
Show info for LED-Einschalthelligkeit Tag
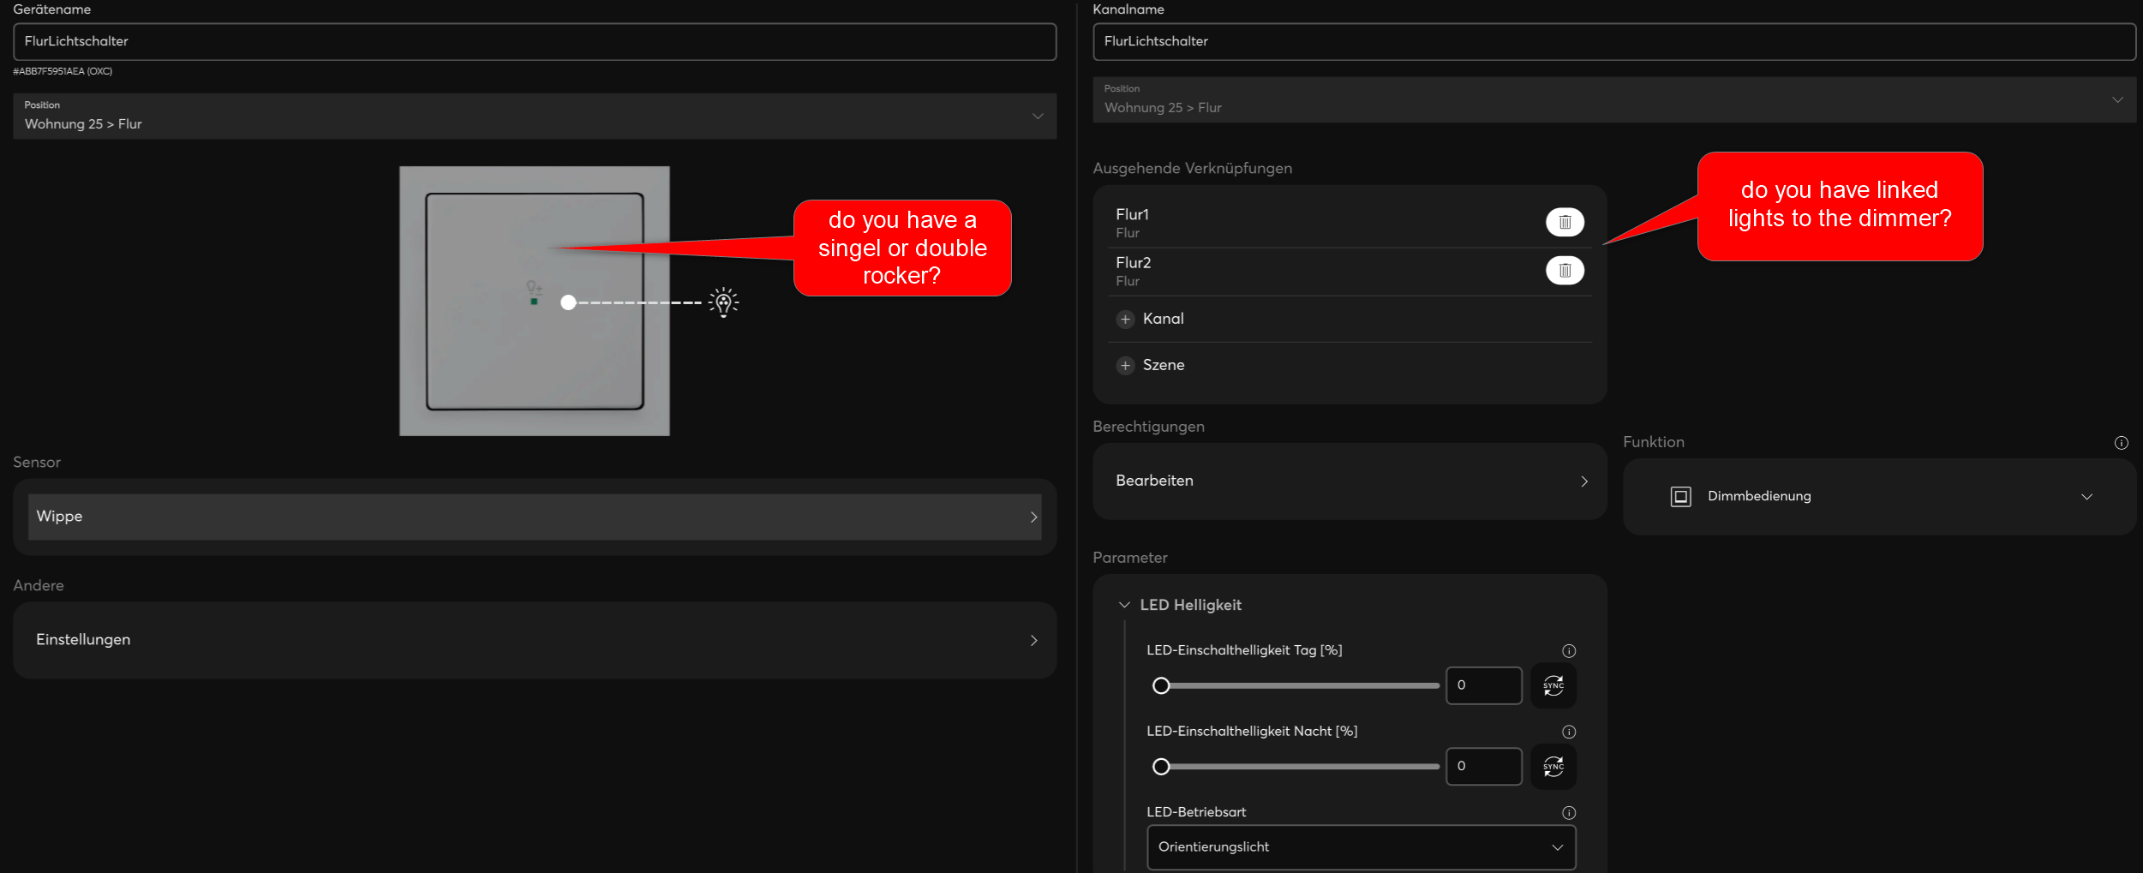pyautogui.click(x=1568, y=651)
